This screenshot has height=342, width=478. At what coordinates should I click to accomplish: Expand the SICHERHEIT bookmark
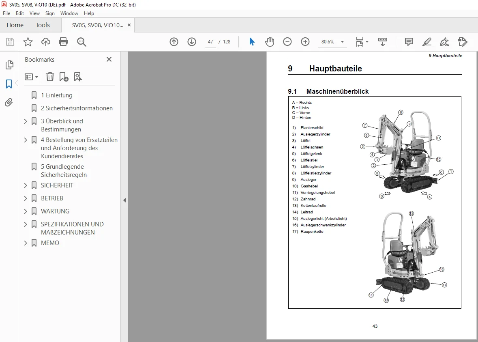(x=26, y=185)
